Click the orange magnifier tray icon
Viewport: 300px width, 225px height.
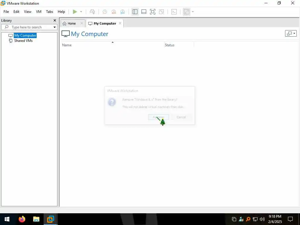[248, 219]
